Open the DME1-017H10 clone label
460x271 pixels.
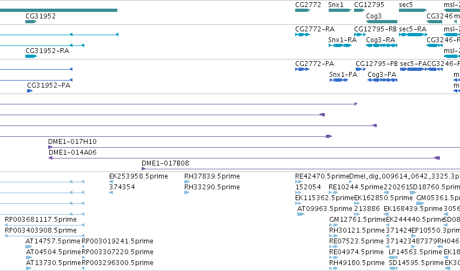click(72, 142)
